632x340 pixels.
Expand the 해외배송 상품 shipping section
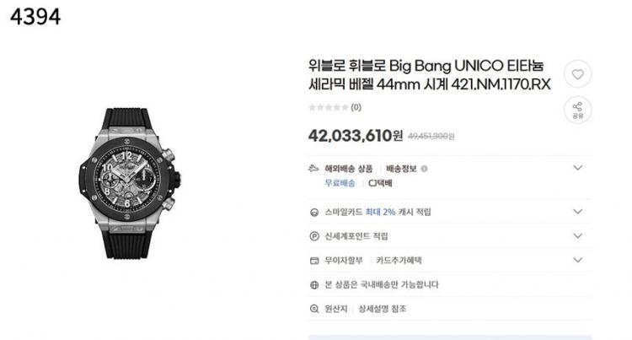(577, 168)
